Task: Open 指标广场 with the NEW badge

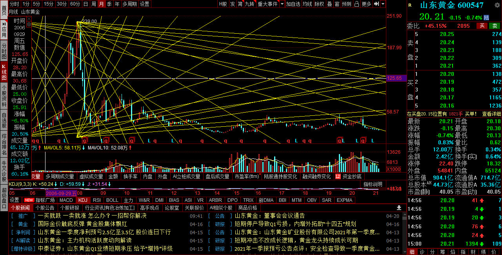Action: (x=40, y=200)
